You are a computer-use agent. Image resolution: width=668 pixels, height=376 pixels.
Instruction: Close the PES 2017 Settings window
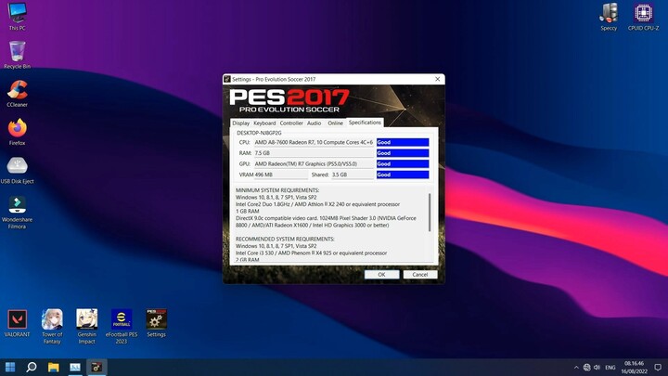coord(438,79)
